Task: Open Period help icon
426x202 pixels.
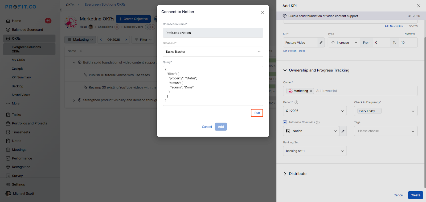Action: 296,102
